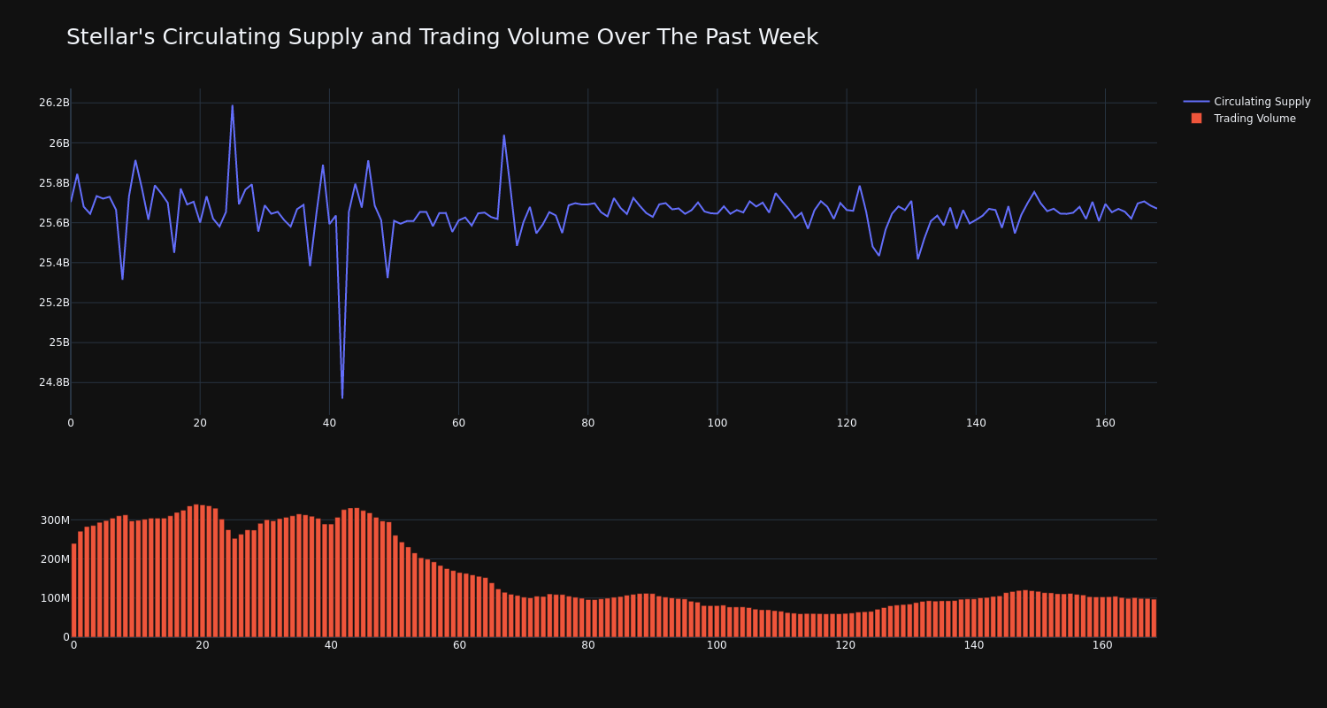Click the 60 tick on supply chart x-axis
1327x708 pixels.
tap(458, 423)
